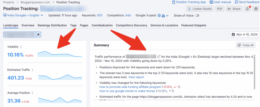The width and height of the screenshot is (260, 107).
Task: Open Tags tab
Action: click(x=73, y=25)
